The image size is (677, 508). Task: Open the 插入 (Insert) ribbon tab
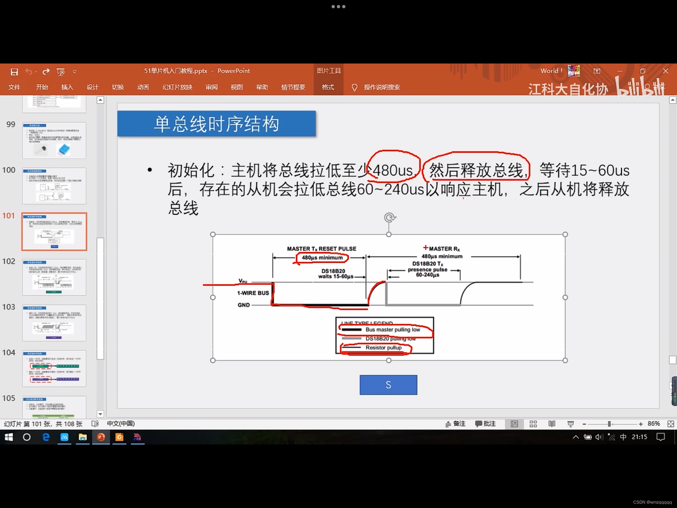67,87
